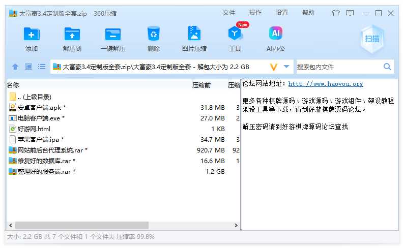Select the file name 整理好的服务端.rar *

pos(46,172)
